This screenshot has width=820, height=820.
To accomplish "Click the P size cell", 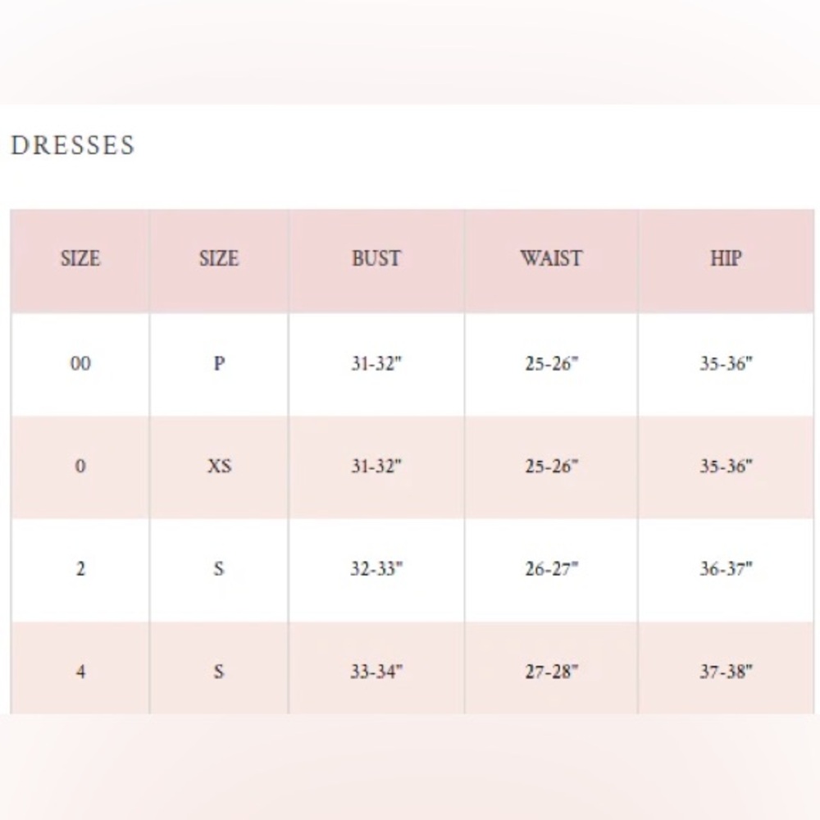I will (219, 363).
